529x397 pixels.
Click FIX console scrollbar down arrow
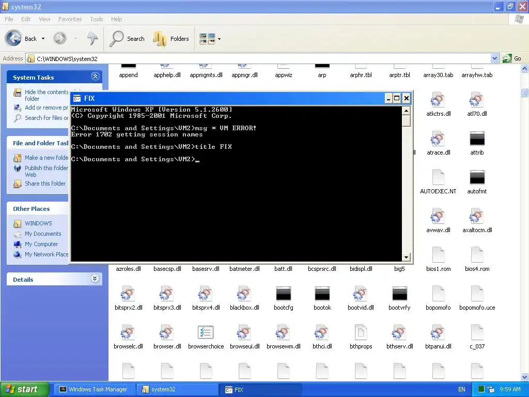point(406,257)
